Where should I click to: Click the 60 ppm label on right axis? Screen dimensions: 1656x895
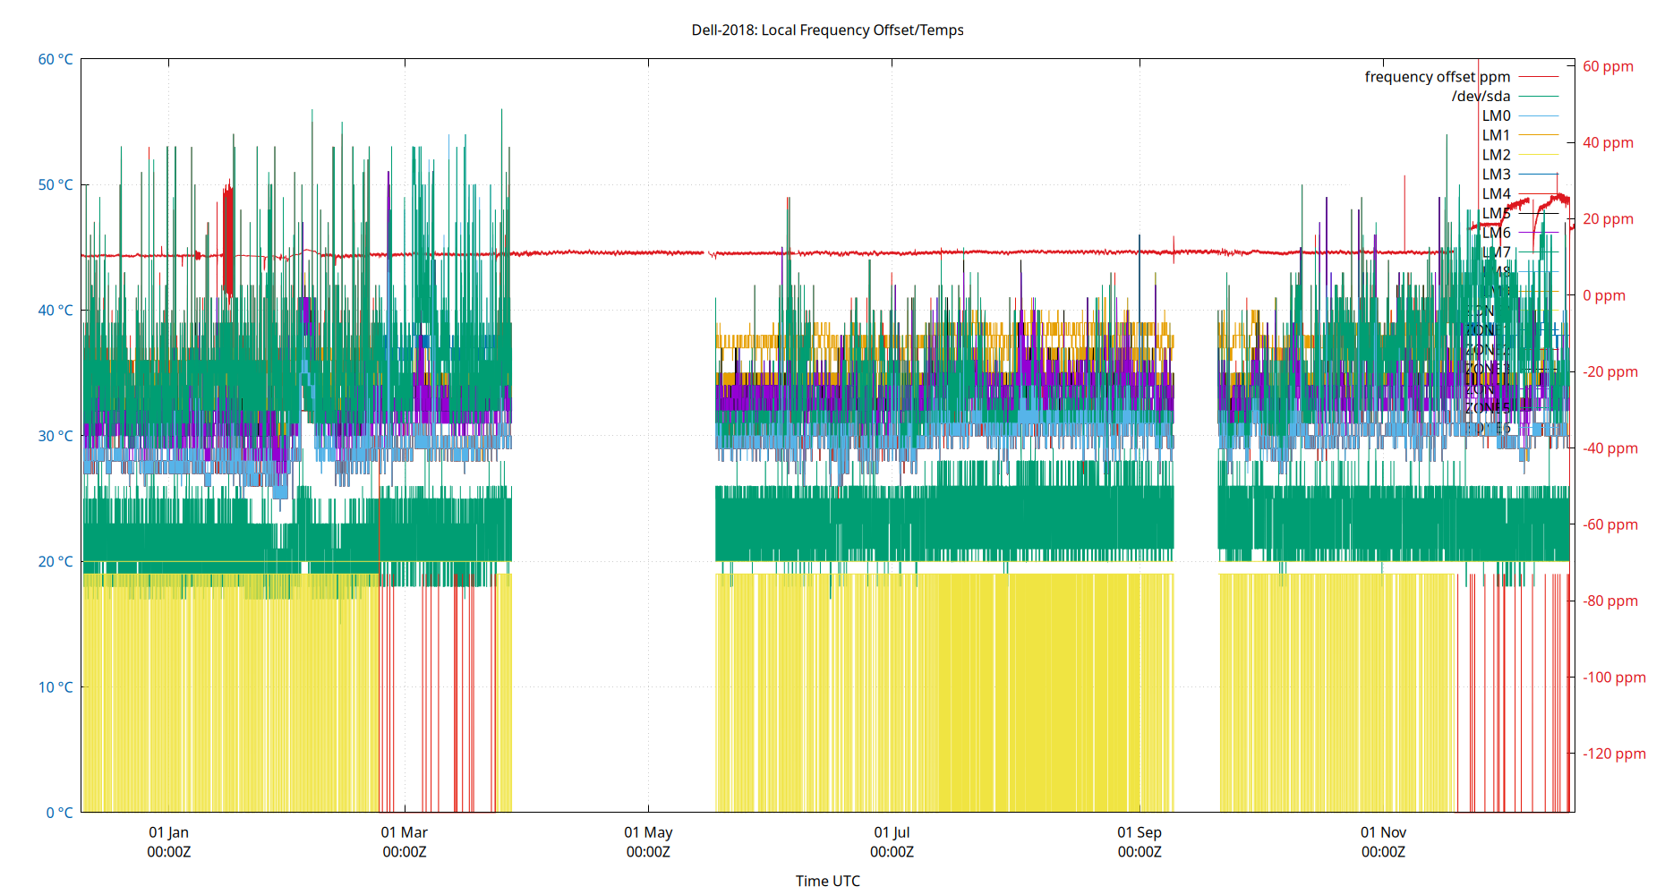1609,65
